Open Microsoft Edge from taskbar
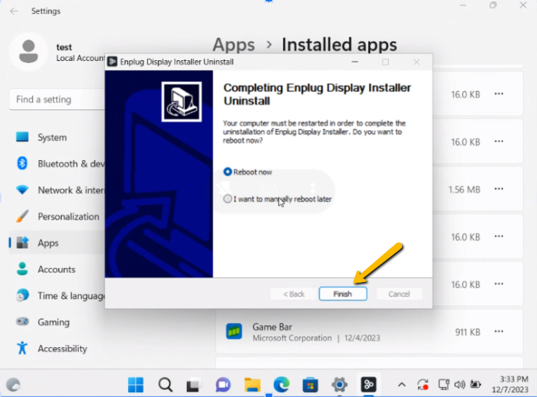Viewport: 537px width, 397px height. (x=282, y=385)
